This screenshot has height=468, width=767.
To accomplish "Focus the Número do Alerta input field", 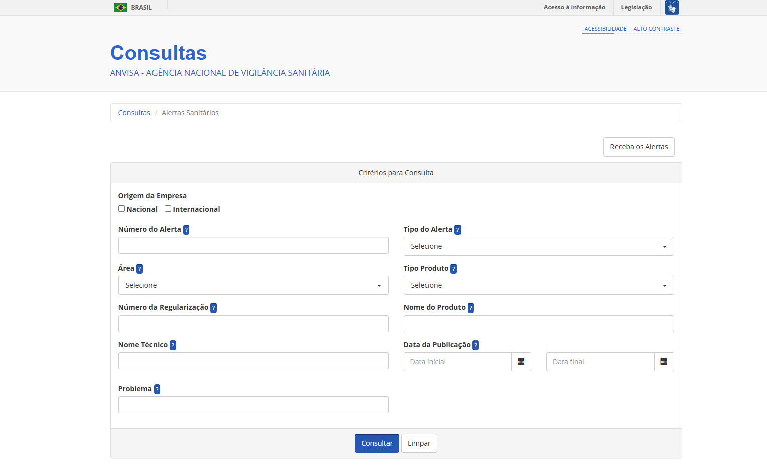I will tap(253, 245).
